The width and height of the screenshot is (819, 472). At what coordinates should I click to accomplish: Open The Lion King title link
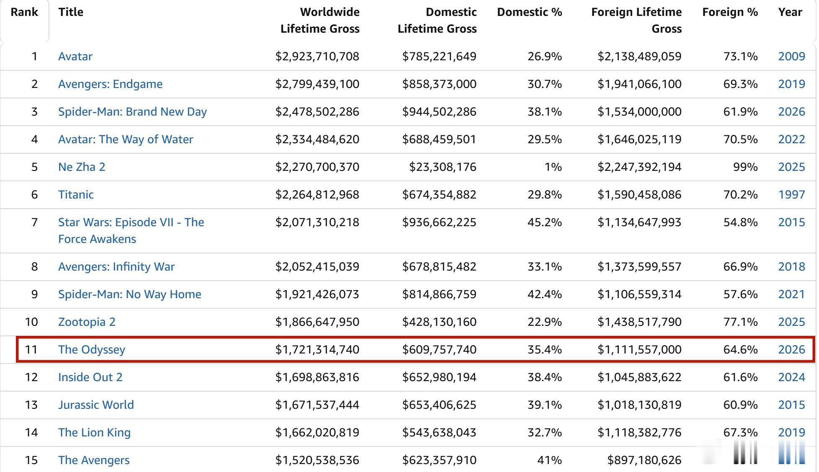point(94,432)
